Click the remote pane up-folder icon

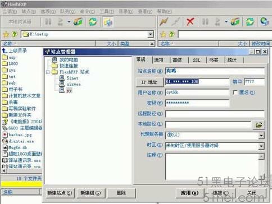[x=172, y=34]
